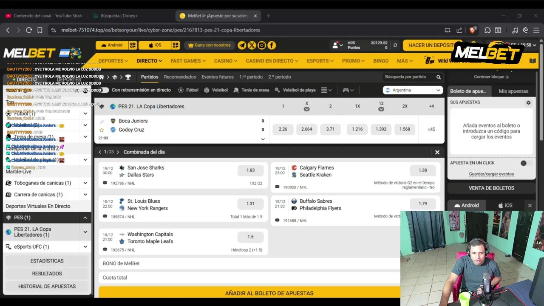Bookmark this page in the browser
This screenshot has height=306, width=544.
pyautogui.click(x=40, y=30)
